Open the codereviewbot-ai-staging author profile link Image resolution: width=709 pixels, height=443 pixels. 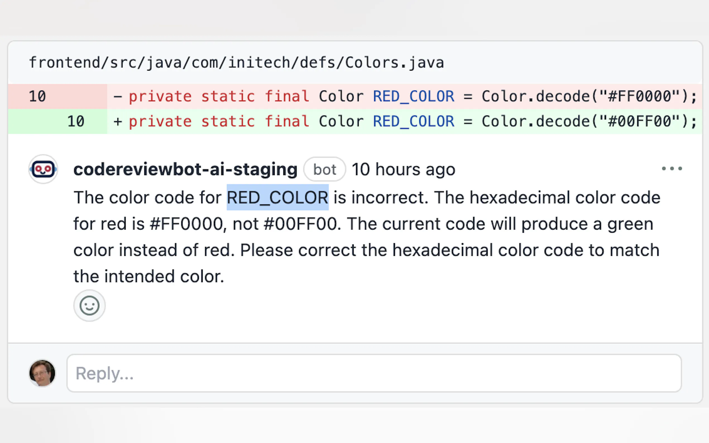pos(185,169)
